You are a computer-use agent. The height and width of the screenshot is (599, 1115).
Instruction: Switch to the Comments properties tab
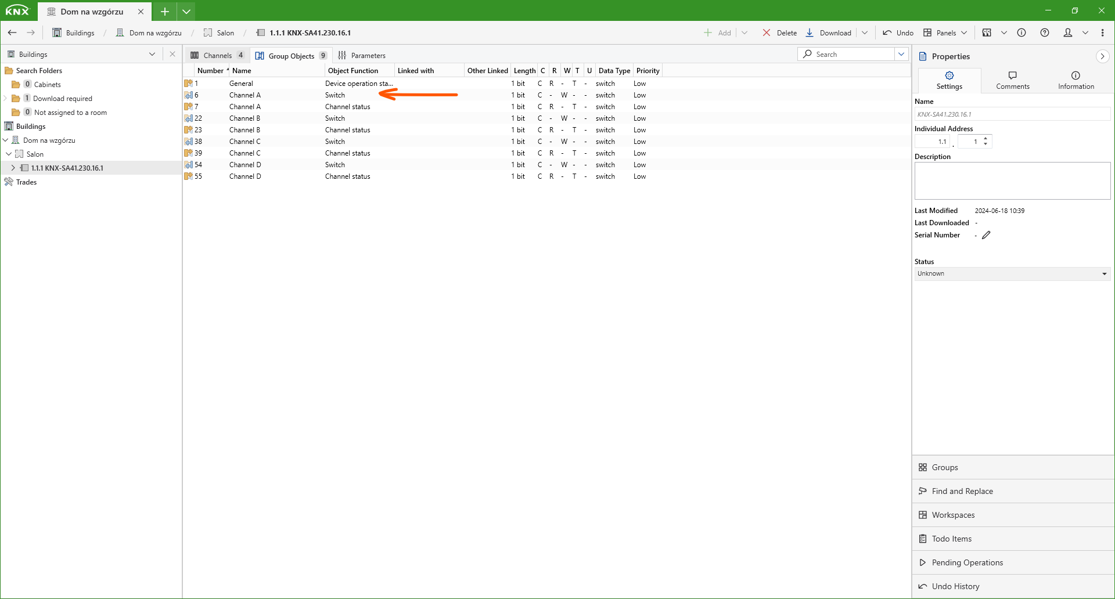(1012, 80)
